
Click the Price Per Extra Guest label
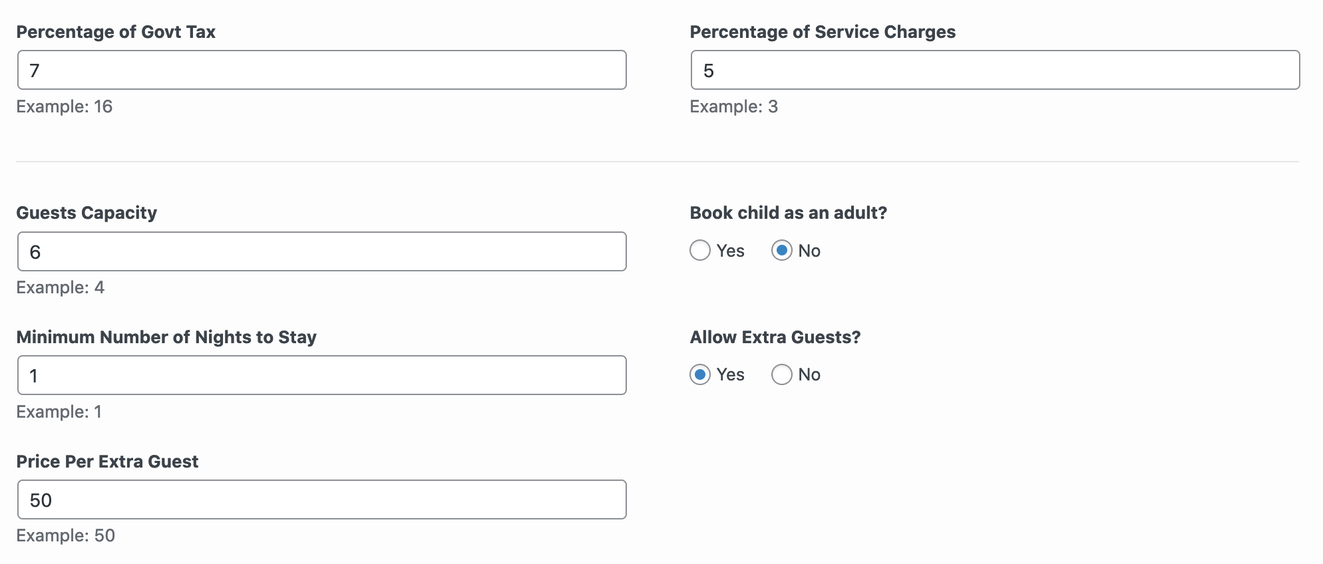(x=107, y=462)
